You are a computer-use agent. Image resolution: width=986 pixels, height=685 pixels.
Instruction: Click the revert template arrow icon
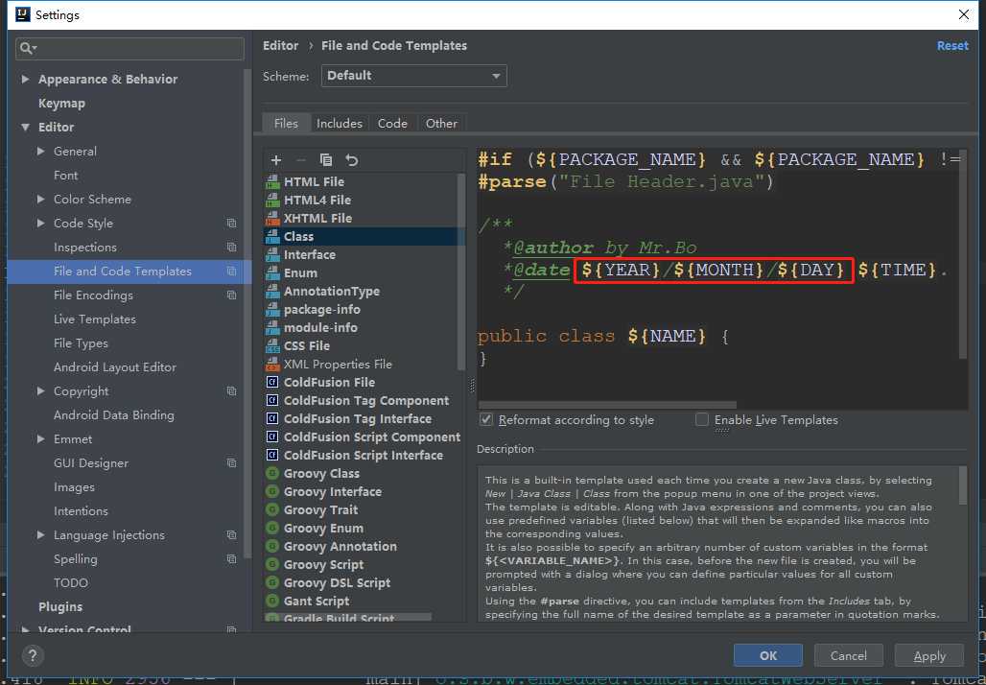tap(351, 160)
